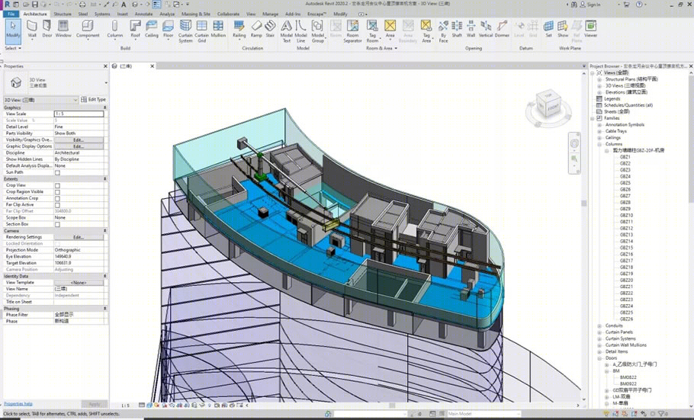694x420 pixels.
Task: Choose the Ramp tool
Action: pyautogui.click(x=256, y=30)
